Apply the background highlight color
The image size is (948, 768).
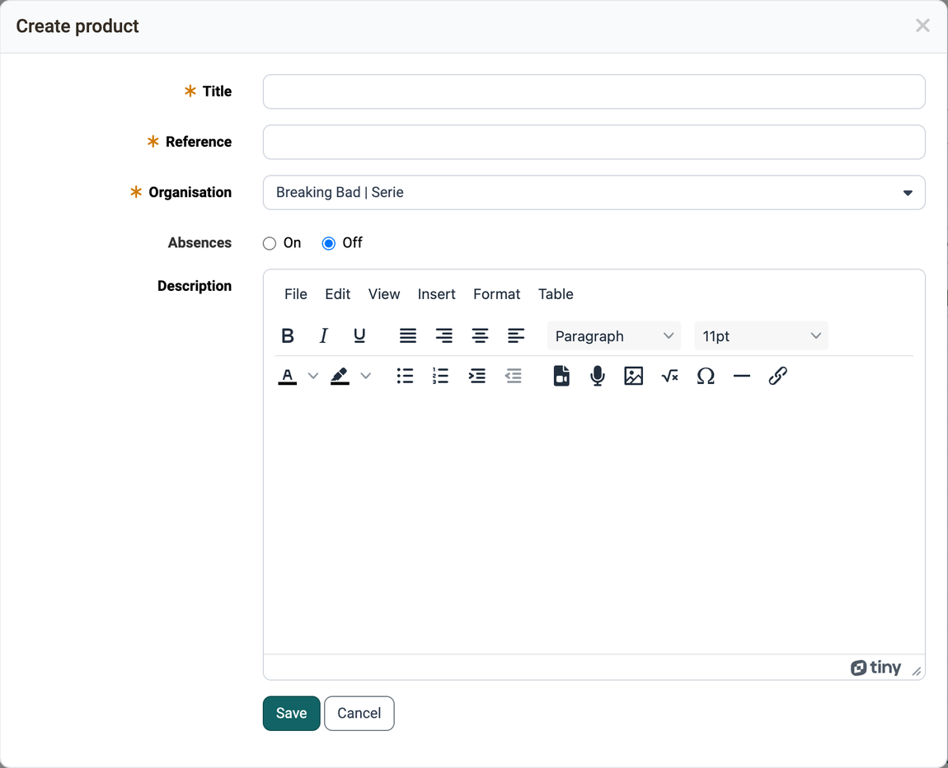[340, 376]
